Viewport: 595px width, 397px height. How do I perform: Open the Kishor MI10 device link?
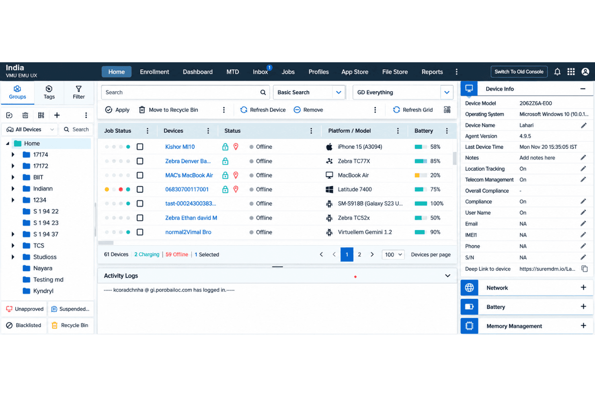(x=180, y=147)
